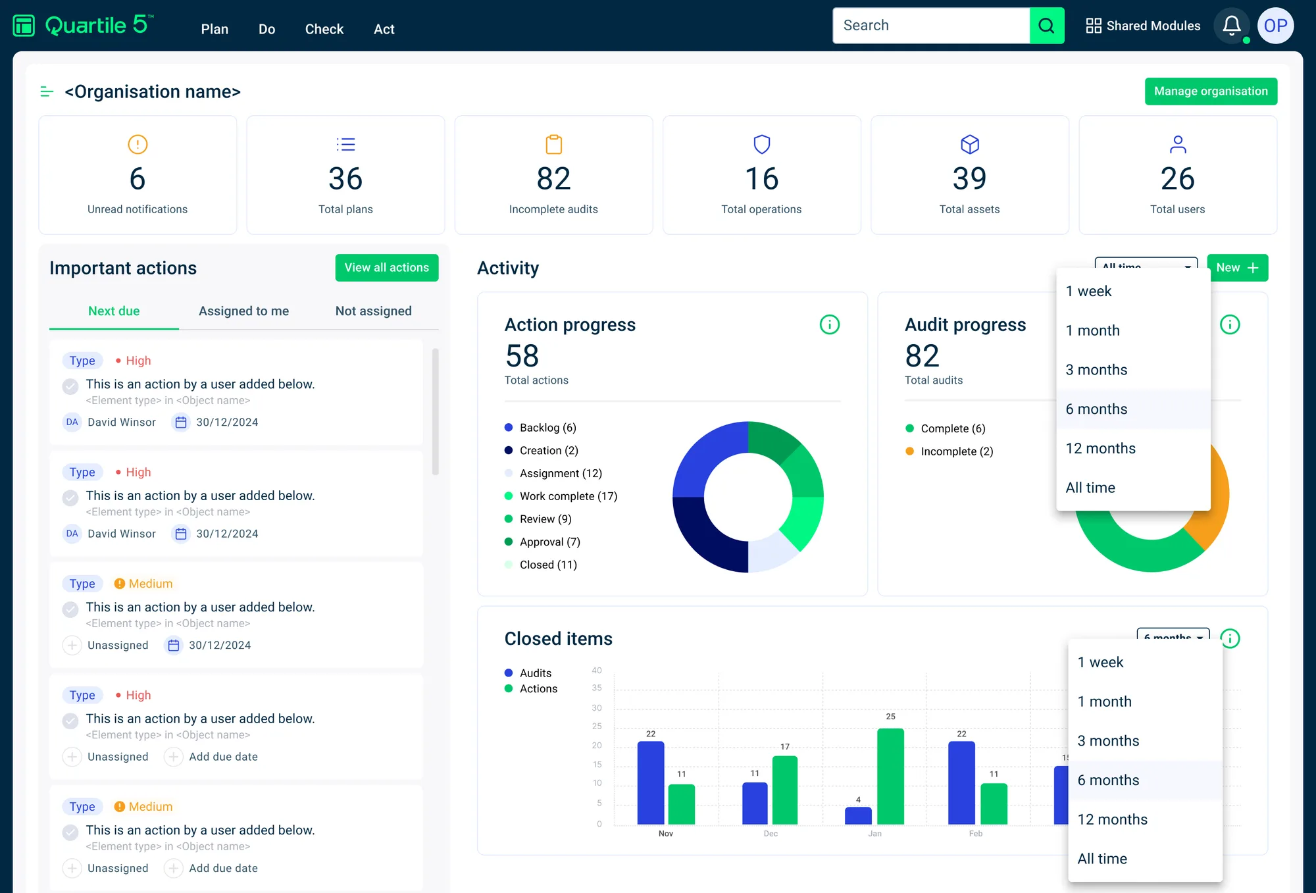The height and width of the screenshot is (893, 1316).
Task: Click the New plus button
Action: pyautogui.click(x=1237, y=268)
